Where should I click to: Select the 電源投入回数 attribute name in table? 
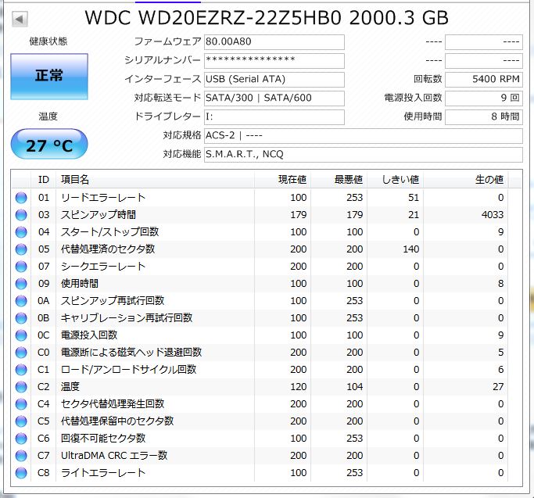[x=89, y=335]
